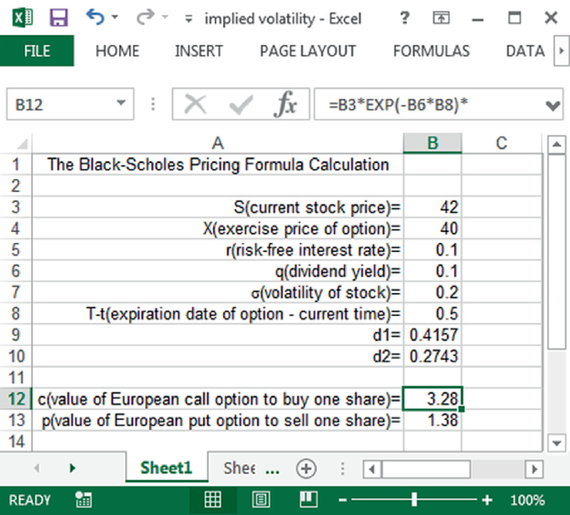Open the Excel Help question mark

click(404, 17)
